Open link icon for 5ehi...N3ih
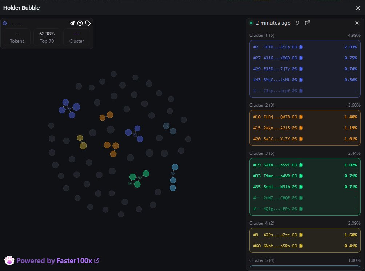The height and width of the screenshot is (271, 365). click(294, 187)
